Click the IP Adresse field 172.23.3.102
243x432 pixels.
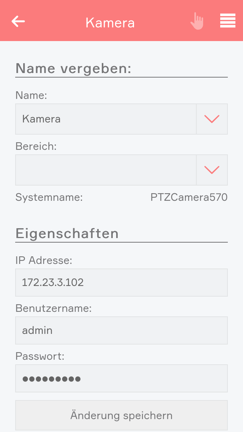click(121, 283)
